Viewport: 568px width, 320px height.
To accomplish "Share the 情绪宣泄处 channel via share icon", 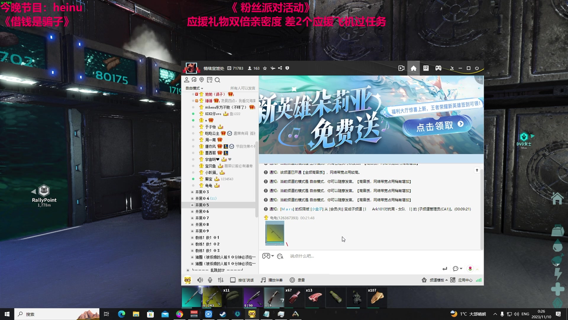I will click(x=280, y=68).
